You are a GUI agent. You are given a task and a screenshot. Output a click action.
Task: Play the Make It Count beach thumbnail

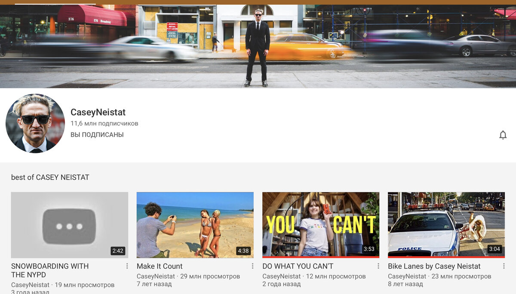(195, 225)
